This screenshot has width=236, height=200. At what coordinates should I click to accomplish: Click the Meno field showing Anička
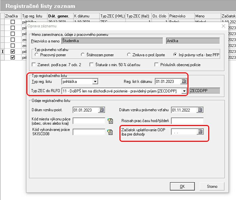193,41
